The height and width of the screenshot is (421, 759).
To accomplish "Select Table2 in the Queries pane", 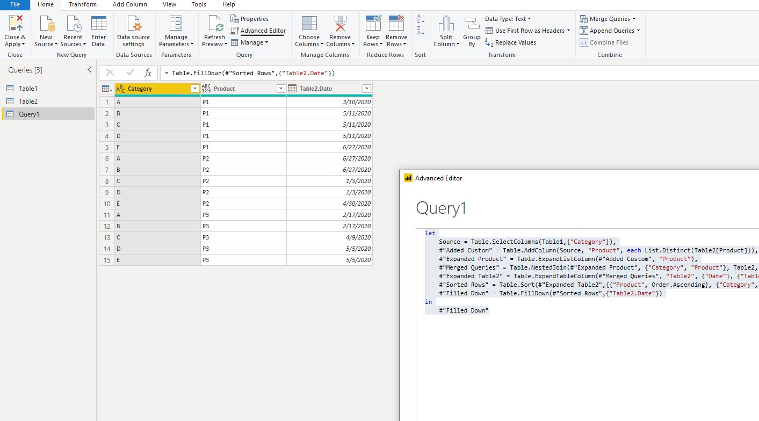I will coord(47,101).
